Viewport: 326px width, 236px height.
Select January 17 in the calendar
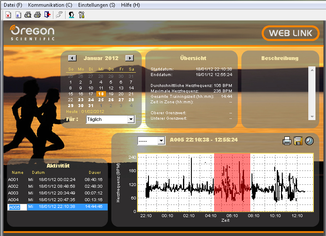(91, 94)
